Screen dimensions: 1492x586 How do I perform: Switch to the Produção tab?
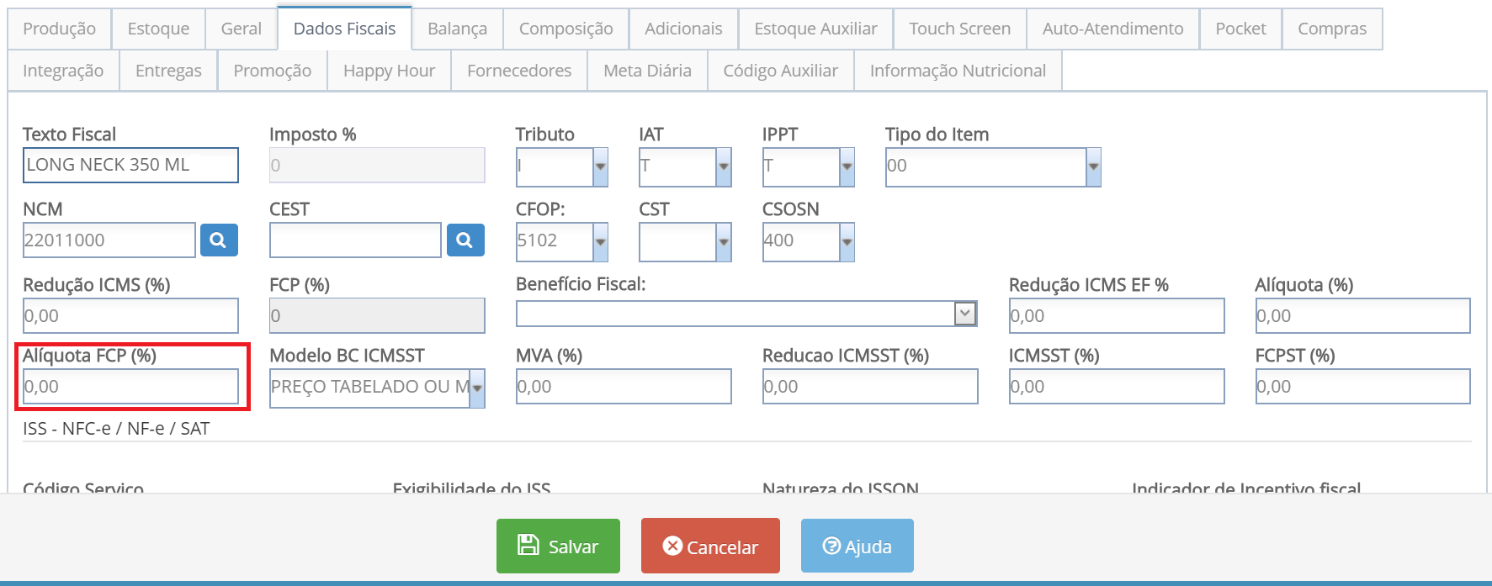click(60, 29)
